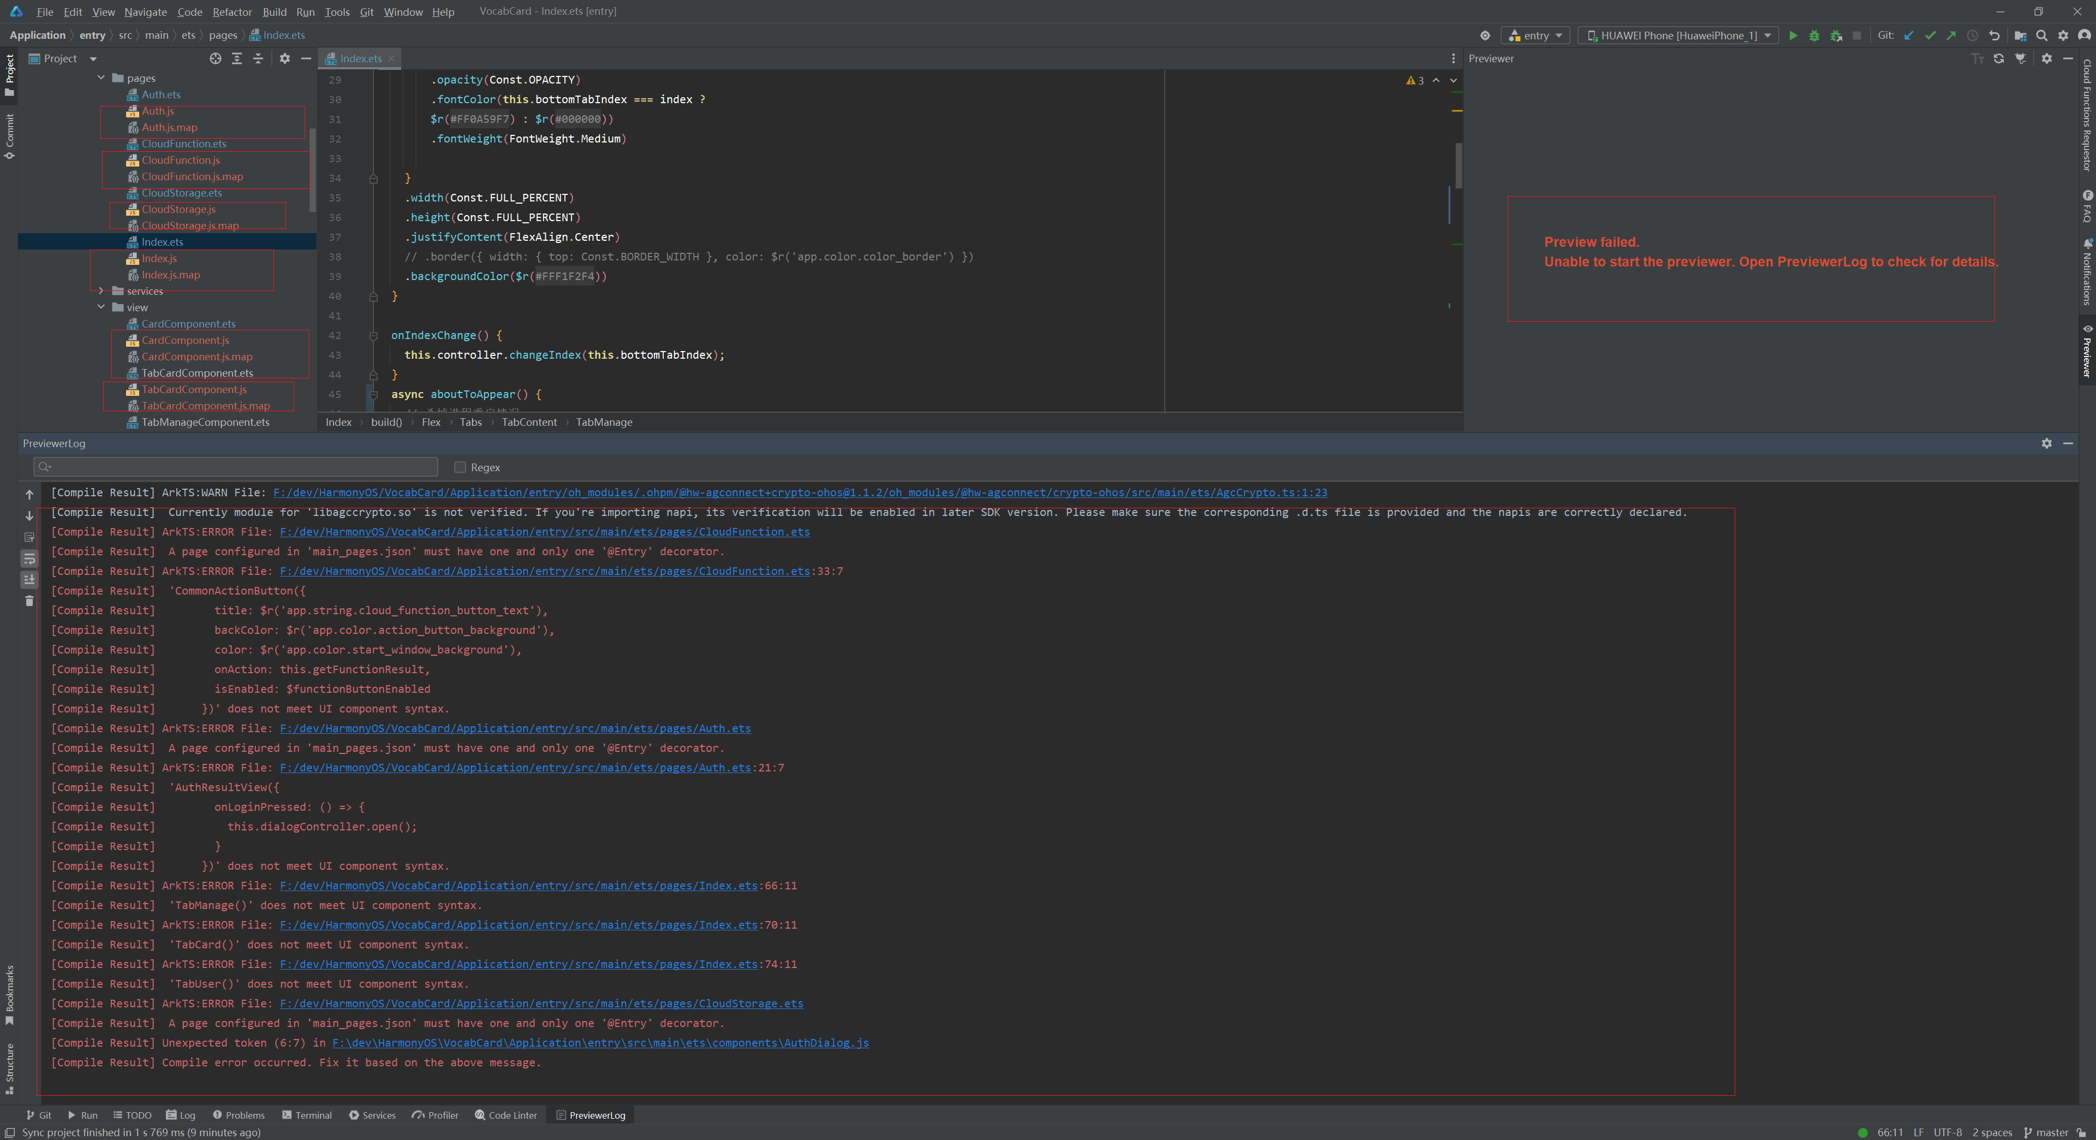Open the AuthDialog.js error link

tap(600, 1042)
